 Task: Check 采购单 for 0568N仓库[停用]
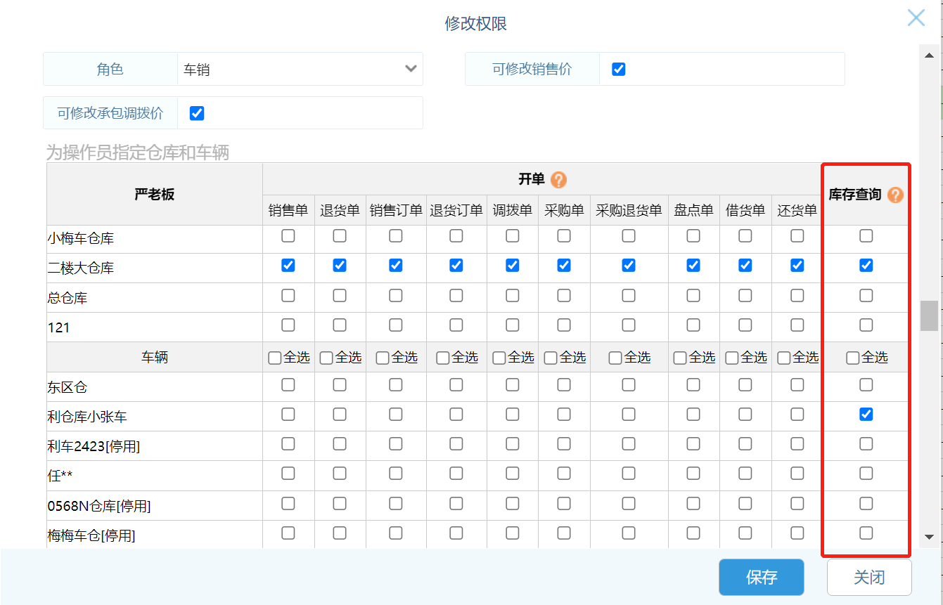(x=564, y=503)
